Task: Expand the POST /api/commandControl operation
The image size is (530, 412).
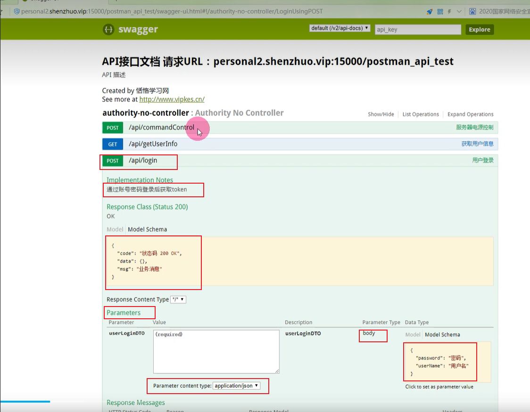Action: (161, 128)
